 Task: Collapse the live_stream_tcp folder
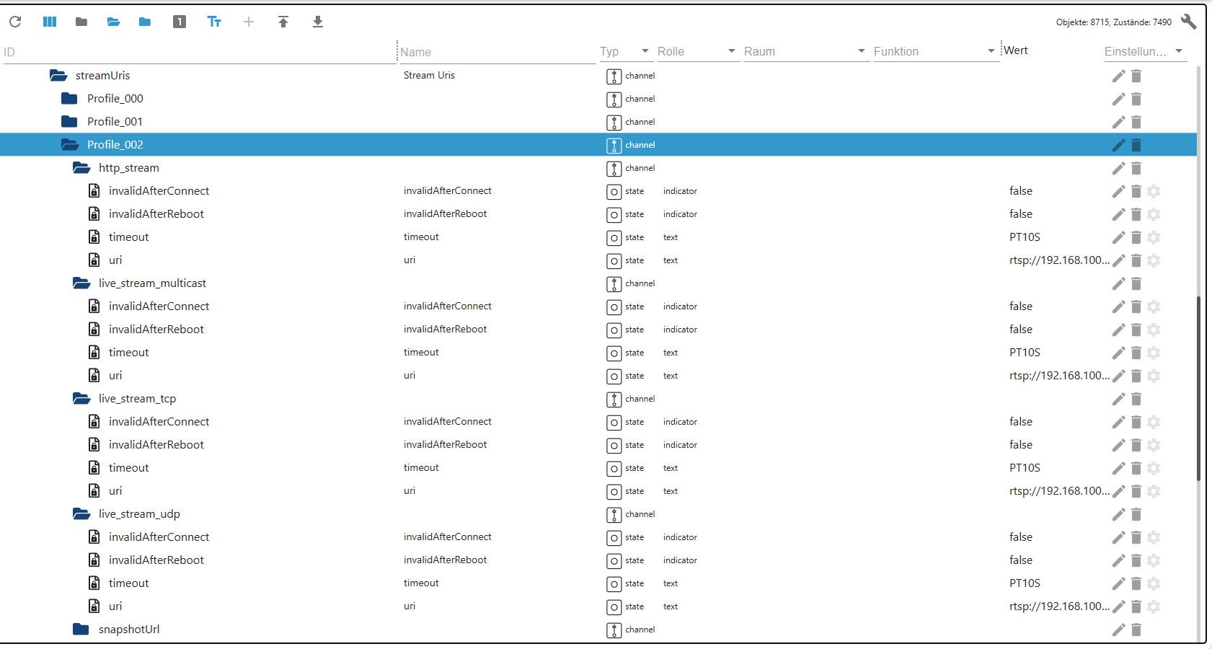coord(81,398)
